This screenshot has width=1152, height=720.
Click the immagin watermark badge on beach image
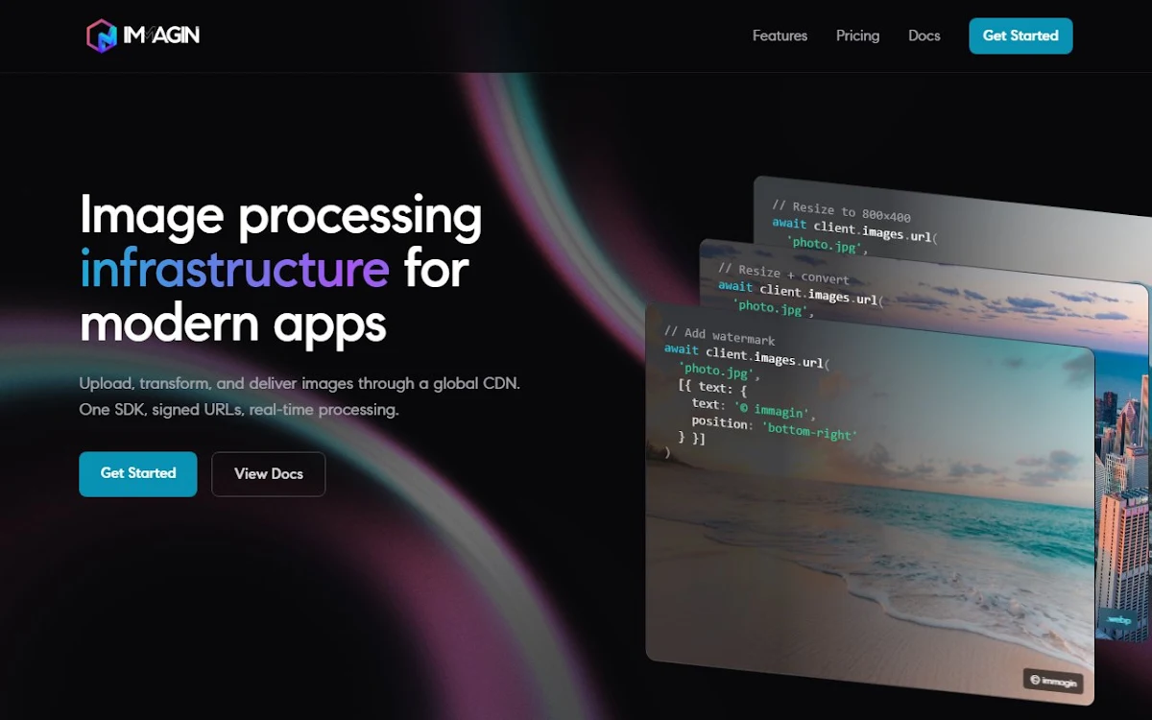1053,682
